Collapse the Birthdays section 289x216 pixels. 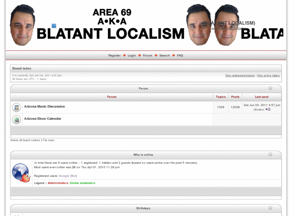tap(270, 208)
